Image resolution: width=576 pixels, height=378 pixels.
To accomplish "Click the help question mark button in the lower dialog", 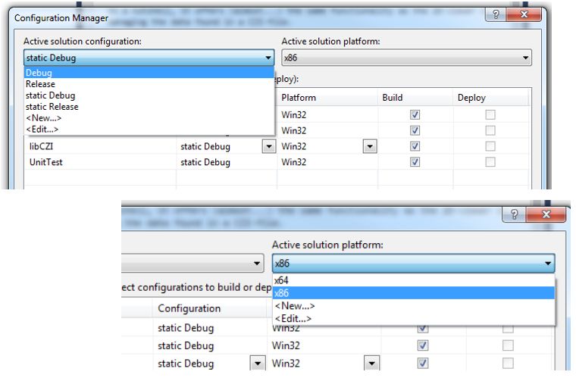I will tap(514, 214).
